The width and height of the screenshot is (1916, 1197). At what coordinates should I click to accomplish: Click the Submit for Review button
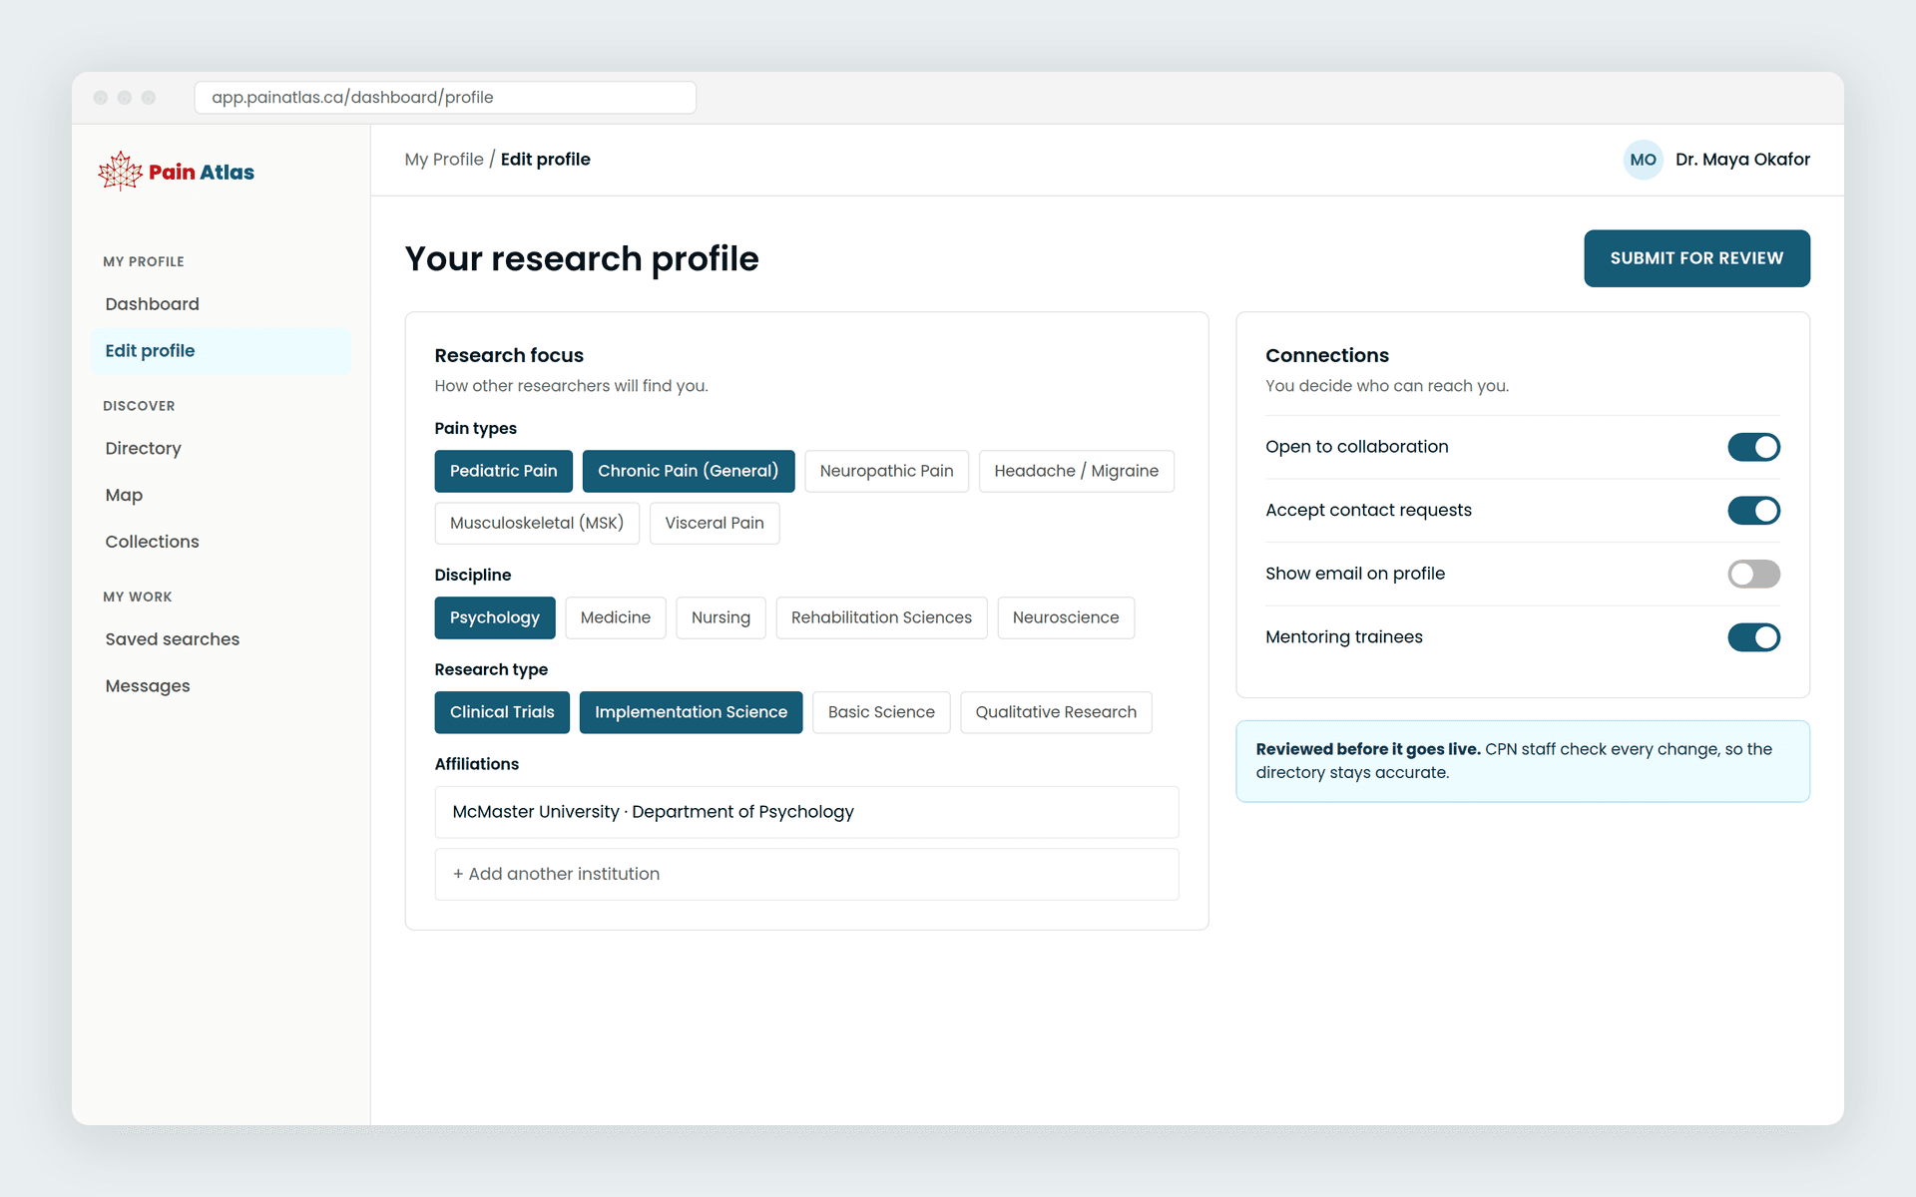point(1696,258)
